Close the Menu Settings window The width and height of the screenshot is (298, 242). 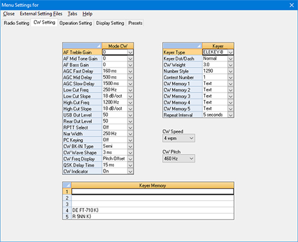[x=292, y=5]
